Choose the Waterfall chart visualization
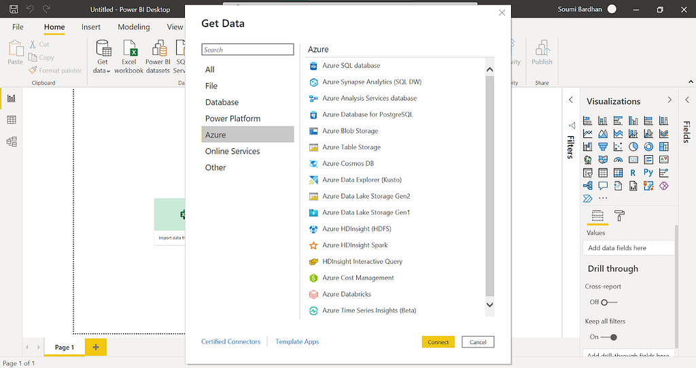The width and height of the screenshot is (696, 368). 587,146
